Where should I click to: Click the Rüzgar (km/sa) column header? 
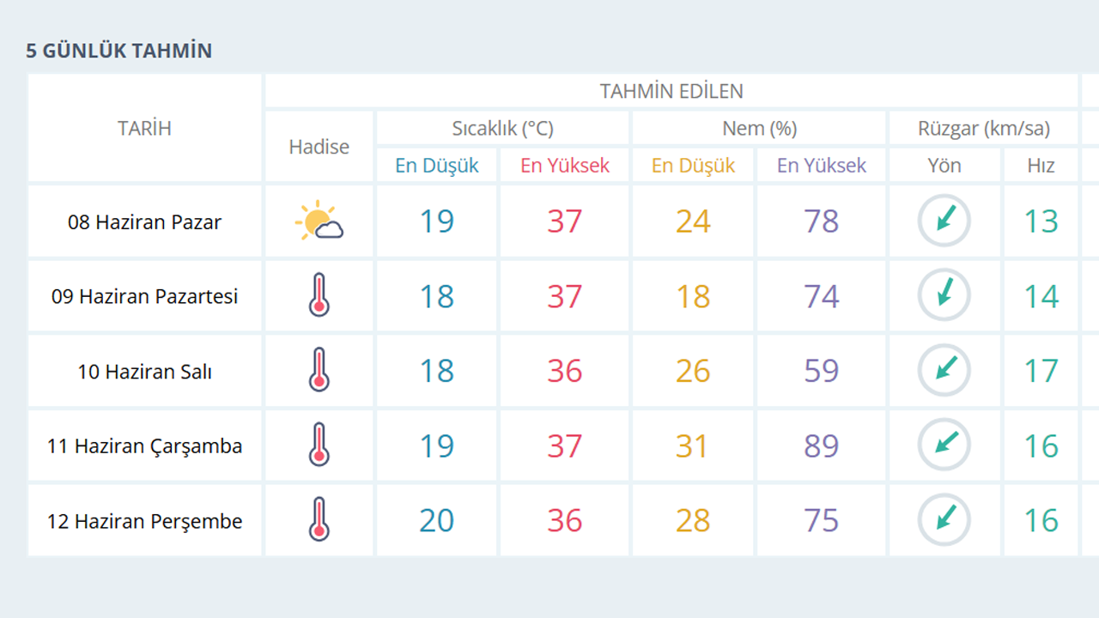tap(984, 129)
